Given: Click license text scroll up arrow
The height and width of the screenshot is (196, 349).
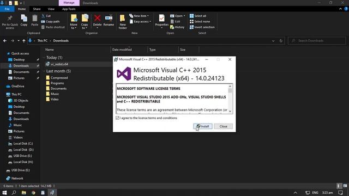Looking at the screenshot, I should tap(230, 86).
